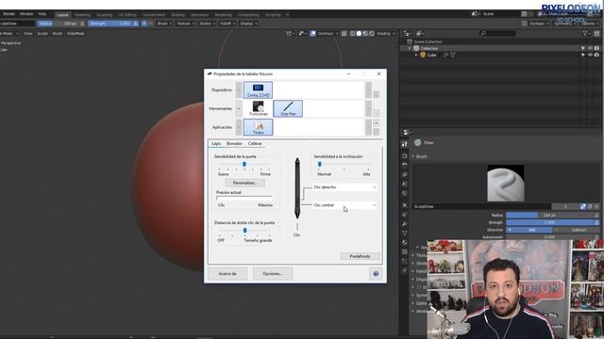Image resolution: width=604 pixels, height=339 pixels.
Task: Open the Clic derecho pen button dropdown
Action: coord(344,187)
